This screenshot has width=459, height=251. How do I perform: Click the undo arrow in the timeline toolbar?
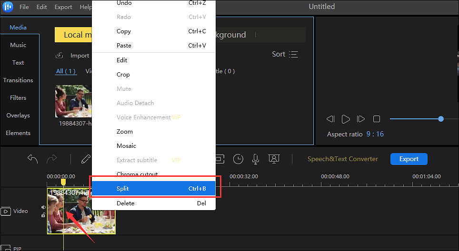click(32, 159)
